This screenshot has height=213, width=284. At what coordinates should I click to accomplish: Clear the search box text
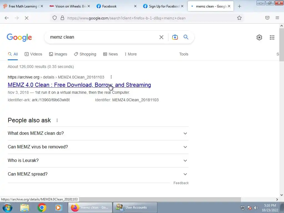click(x=161, y=37)
